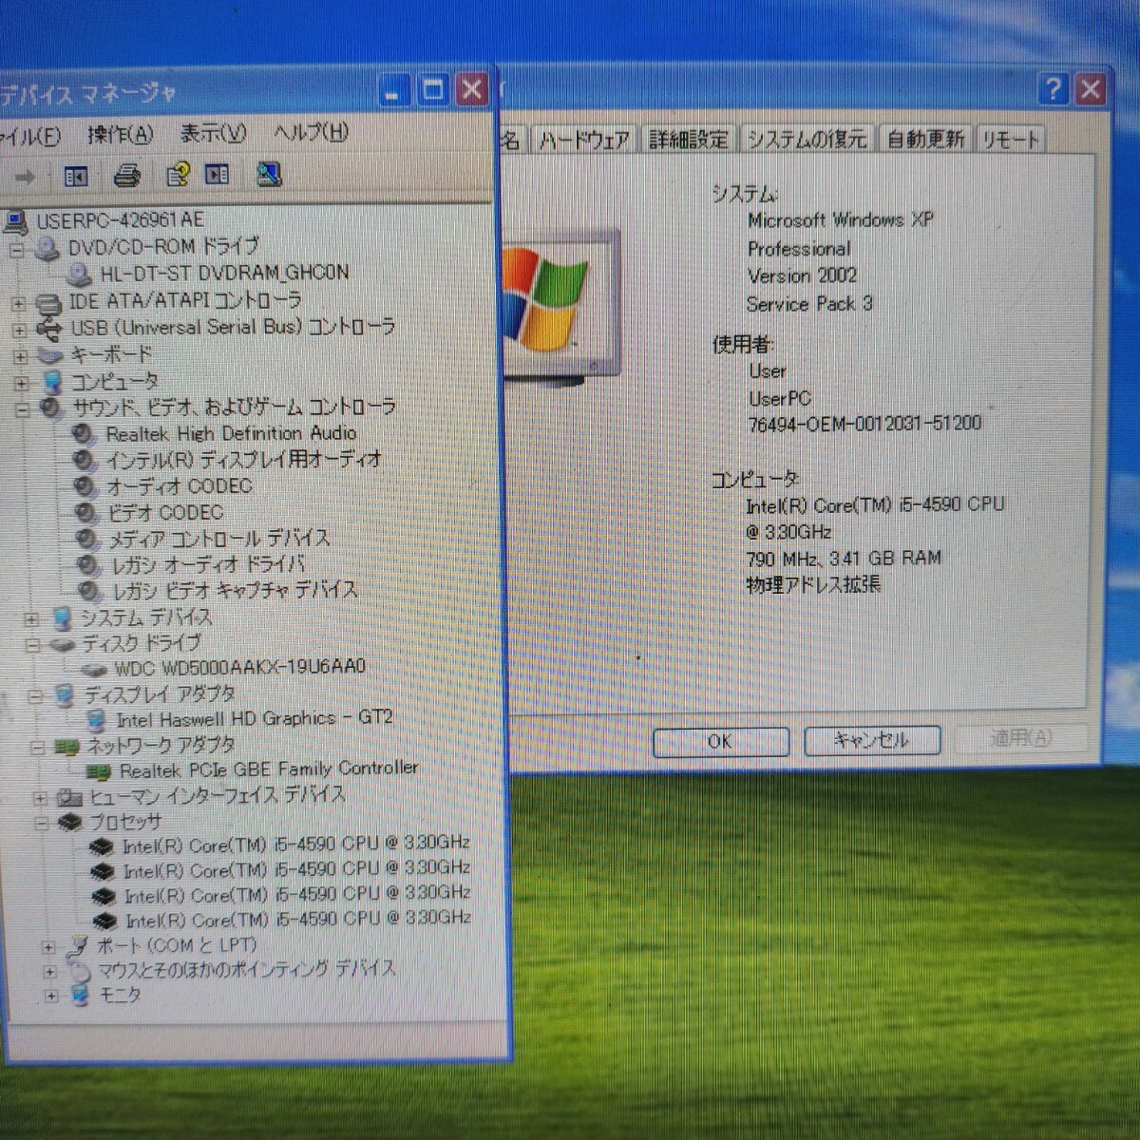
Task: Select レガシ オーディオ ドライバ entry
Action: pyautogui.click(x=209, y=564)
